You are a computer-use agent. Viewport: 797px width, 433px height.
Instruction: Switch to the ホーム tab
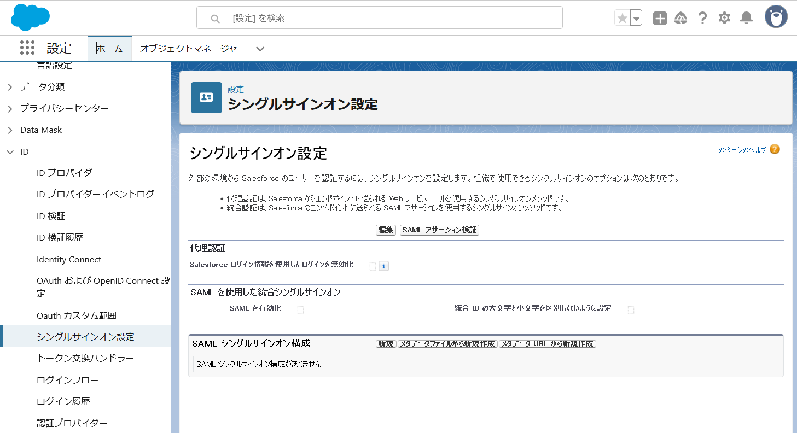(x=110, y=49)
